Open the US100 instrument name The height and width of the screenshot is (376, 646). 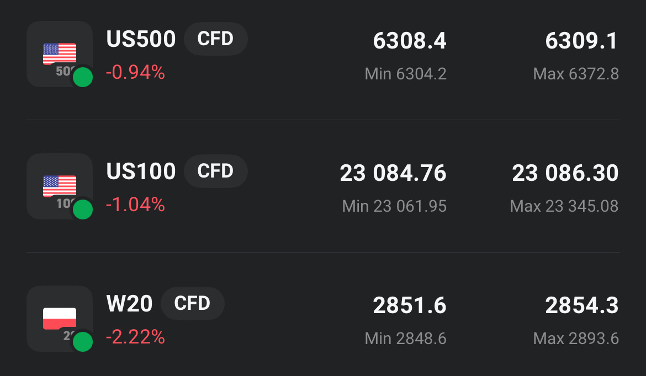141,172
